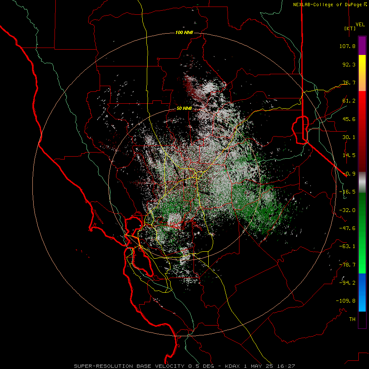The image size is (369, 369).
Task: Select the -109.8 velocity scale value
Action: [346, 301]
